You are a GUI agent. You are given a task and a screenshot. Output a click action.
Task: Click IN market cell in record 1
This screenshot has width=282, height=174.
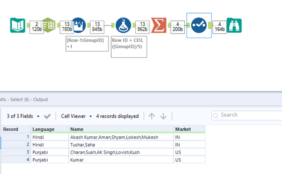[x=189, y=137]
